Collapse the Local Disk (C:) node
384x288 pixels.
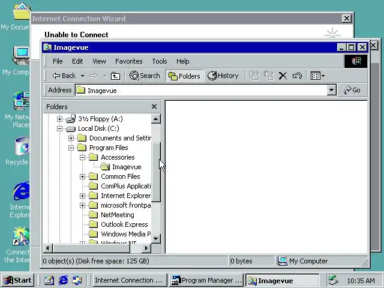point(59,128)
